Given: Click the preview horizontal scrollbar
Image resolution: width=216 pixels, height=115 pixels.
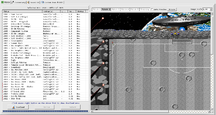Looking at the screenshot, I should 151,111.
